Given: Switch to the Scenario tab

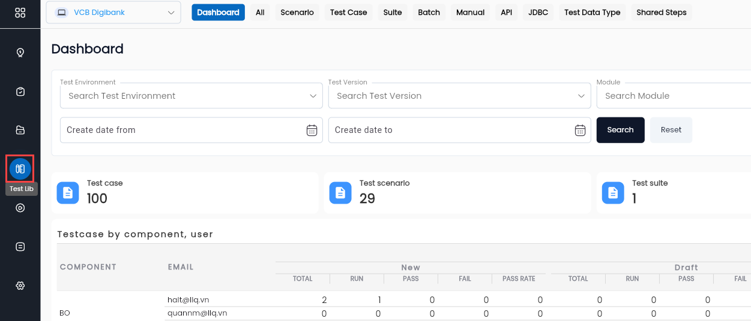Looking at the screenshot, I should point(297,13).
